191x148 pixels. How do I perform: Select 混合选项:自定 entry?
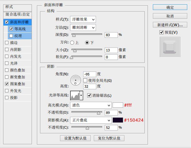click(x=18, y=14)
